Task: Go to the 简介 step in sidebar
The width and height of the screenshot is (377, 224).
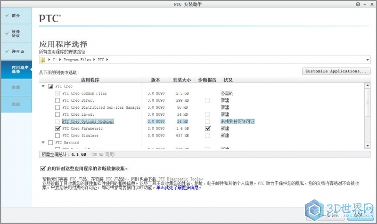Action: point(16,16)
